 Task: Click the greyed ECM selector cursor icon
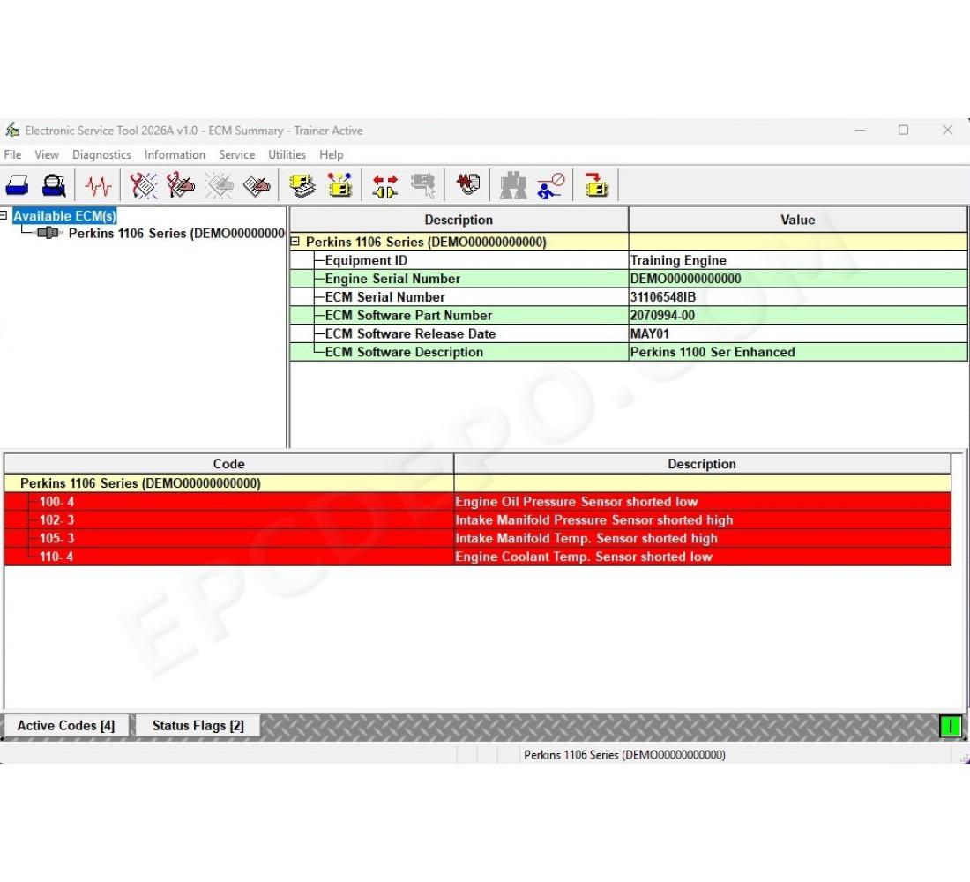(x=423, y=185)
